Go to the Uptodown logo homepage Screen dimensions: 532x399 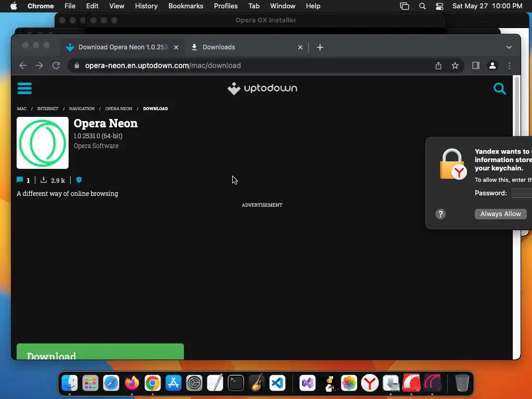[262, 88]
